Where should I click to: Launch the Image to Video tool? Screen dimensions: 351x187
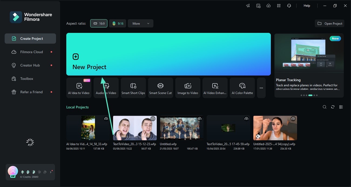tap(188, 88)
